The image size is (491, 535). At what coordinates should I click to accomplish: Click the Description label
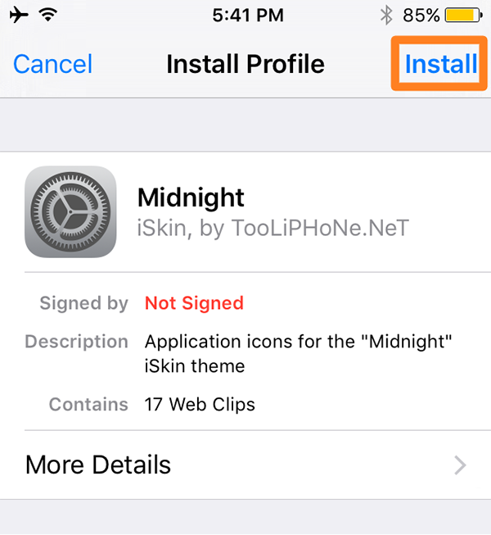tap(77, 341)
